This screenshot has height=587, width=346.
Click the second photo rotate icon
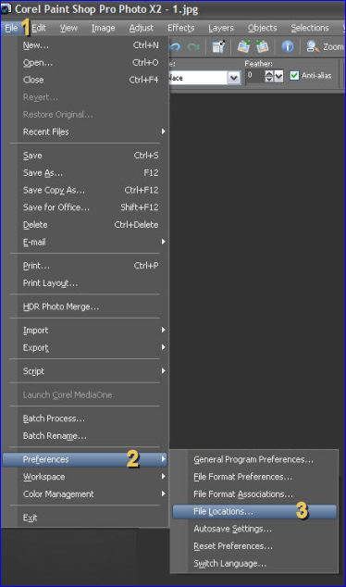pos(263,46)
